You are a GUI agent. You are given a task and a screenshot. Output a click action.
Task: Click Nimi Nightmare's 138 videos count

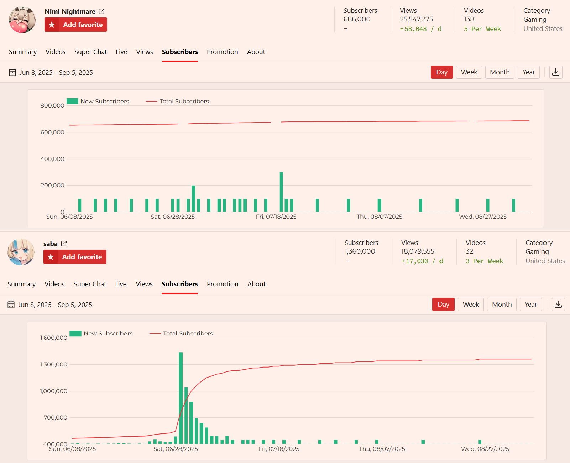(469, 19)
